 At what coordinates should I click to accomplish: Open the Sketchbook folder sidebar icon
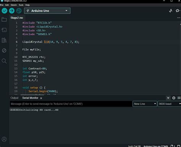click(4, 20)
